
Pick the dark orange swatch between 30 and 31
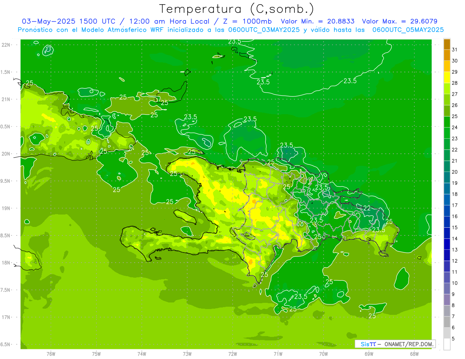click(x=447, y=55)
